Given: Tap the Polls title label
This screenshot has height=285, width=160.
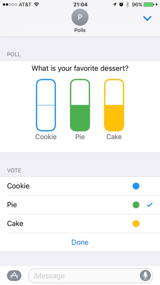Looking at the screenshot, I should pyautogui.click(x=80, y=30).
